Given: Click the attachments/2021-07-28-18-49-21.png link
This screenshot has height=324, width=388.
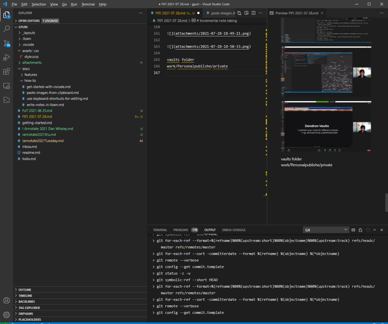Looking at the screenshot, I should pyautogui.click(x=212, y=33).
